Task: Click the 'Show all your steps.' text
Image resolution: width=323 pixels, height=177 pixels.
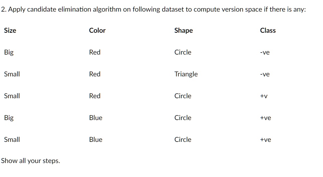Action: [x=30, y=161]
